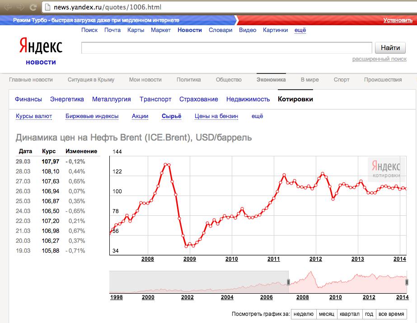Open Поиск service link
This screenshot has height=323, width=417.
(x=89, y=30)
